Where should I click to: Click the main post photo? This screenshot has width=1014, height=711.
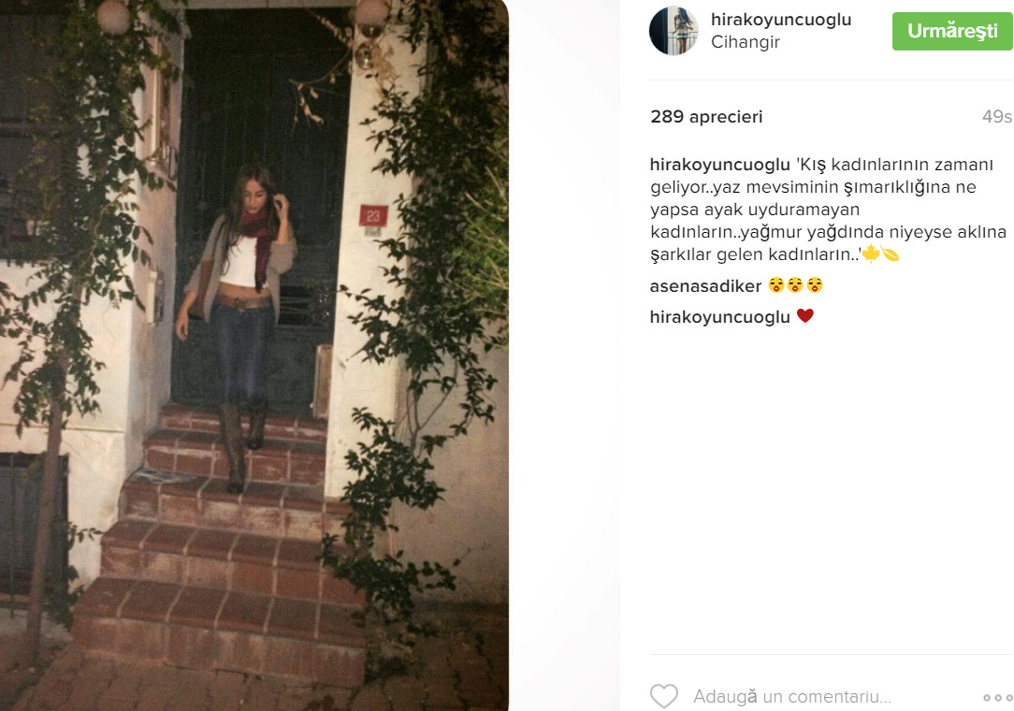coord(254,355)
